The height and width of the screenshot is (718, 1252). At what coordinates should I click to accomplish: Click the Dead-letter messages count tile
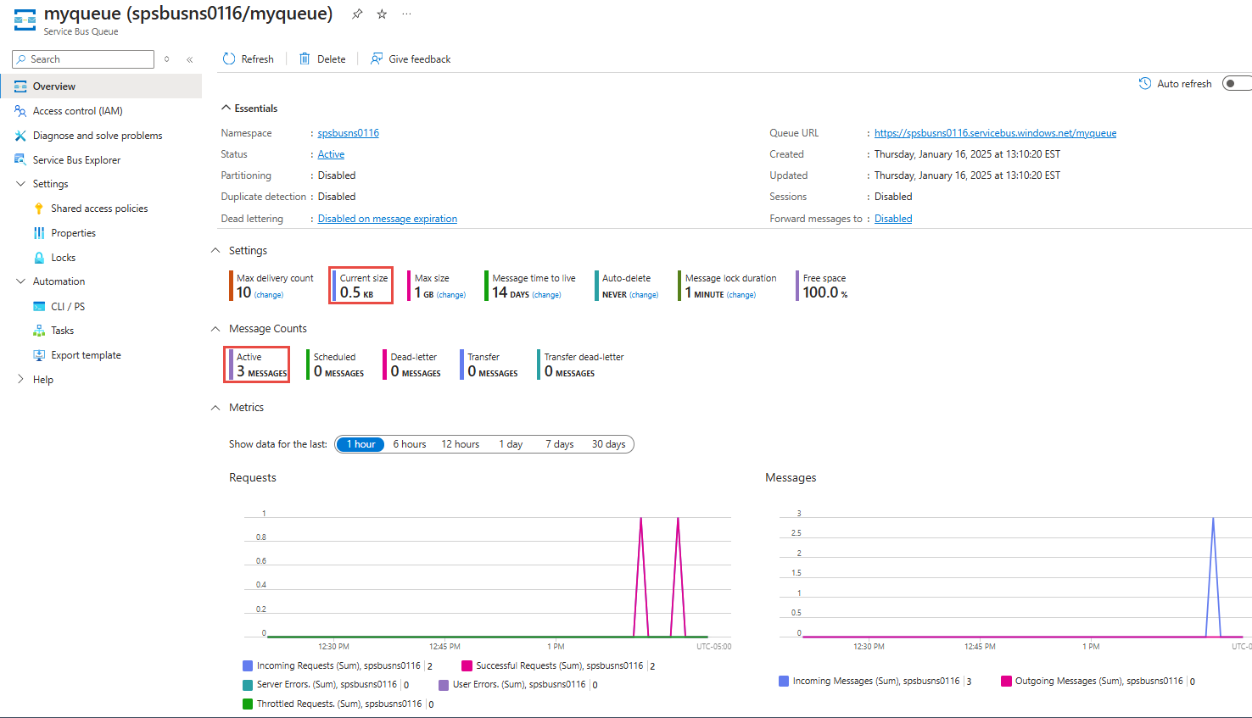coord(412,365)
